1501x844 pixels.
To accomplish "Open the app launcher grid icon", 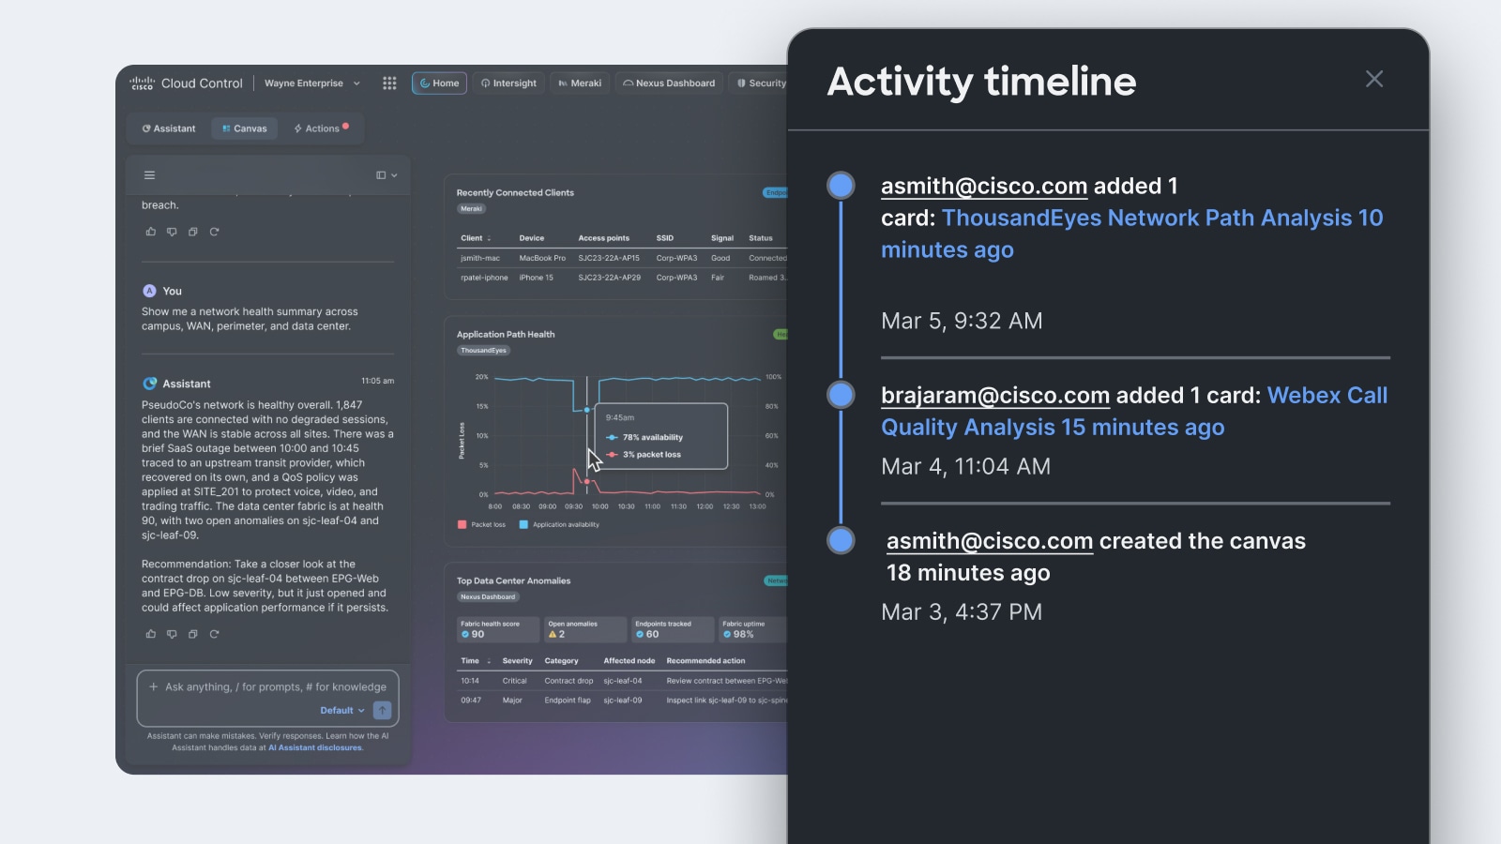I will click(389, 83).
